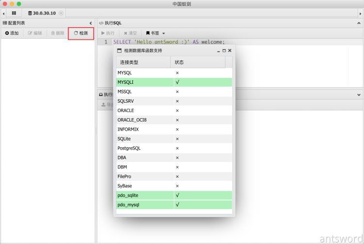Open the home grid tab
Screen dimensions: 364x244
pyautogui.click(x=14, y=13)
